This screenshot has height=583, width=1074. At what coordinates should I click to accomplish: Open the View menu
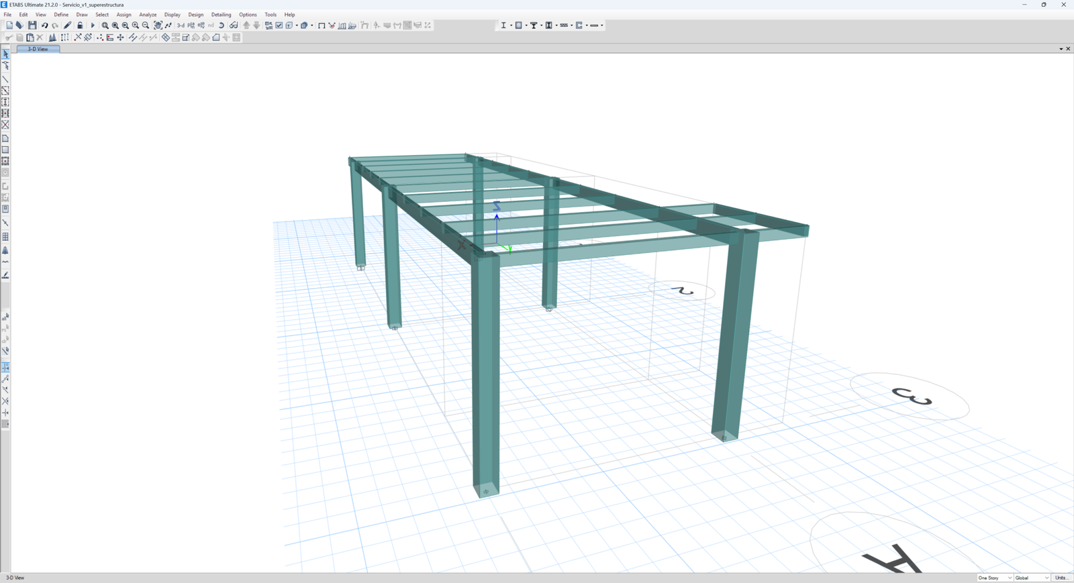coord(41,15)
